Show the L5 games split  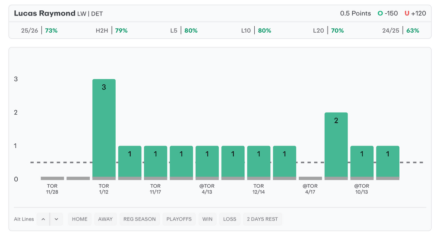(184, 31)
